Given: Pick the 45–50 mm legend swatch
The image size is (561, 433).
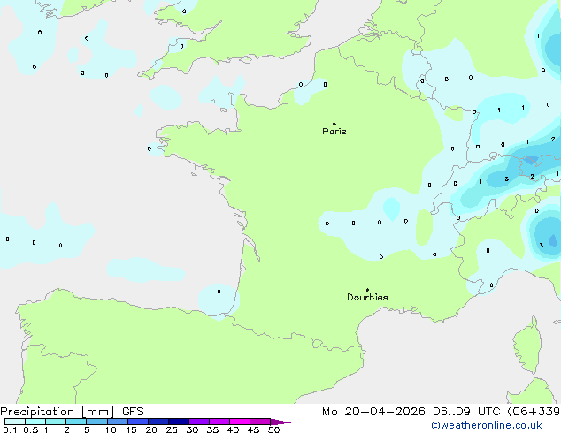Looking at the screenshot, I should point(260,422).
